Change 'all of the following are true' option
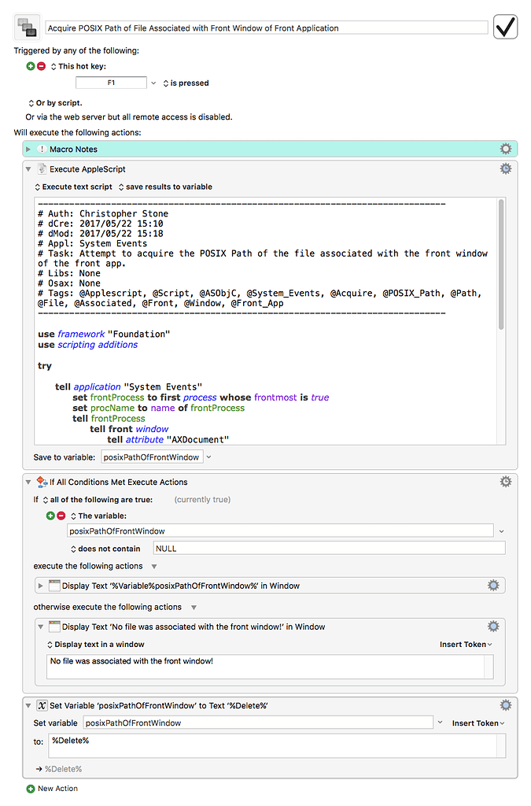This screenshot has height=806, width=531. [x=98, y=500]
